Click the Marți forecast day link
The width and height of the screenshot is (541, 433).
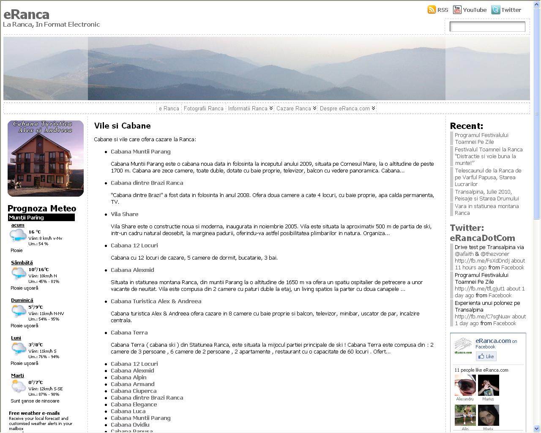point(17,375)
